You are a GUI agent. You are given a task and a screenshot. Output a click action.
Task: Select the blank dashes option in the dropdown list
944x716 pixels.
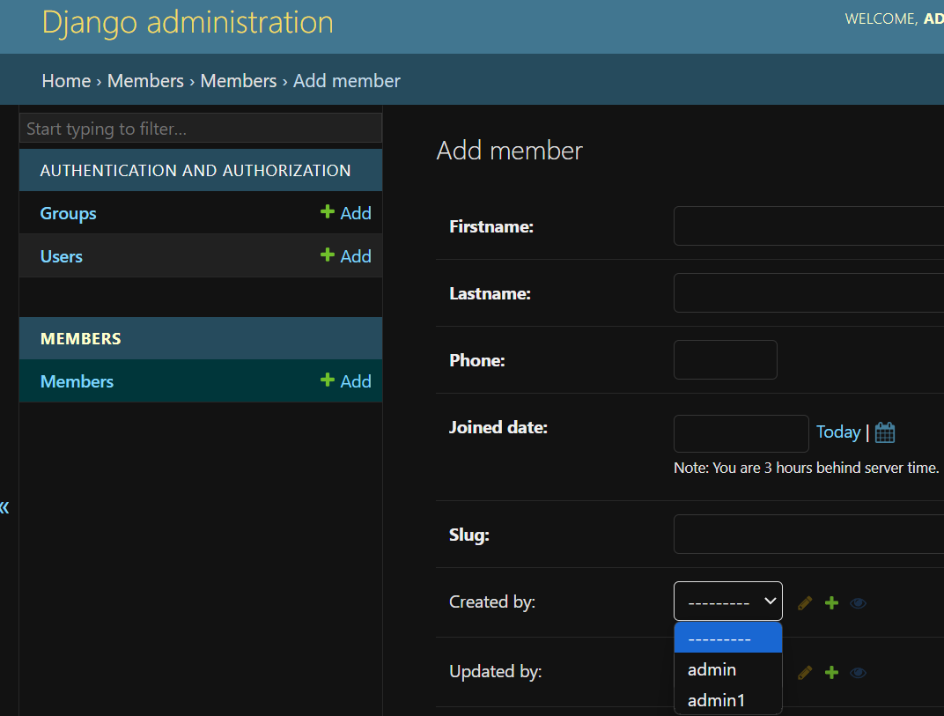point(728,638)
